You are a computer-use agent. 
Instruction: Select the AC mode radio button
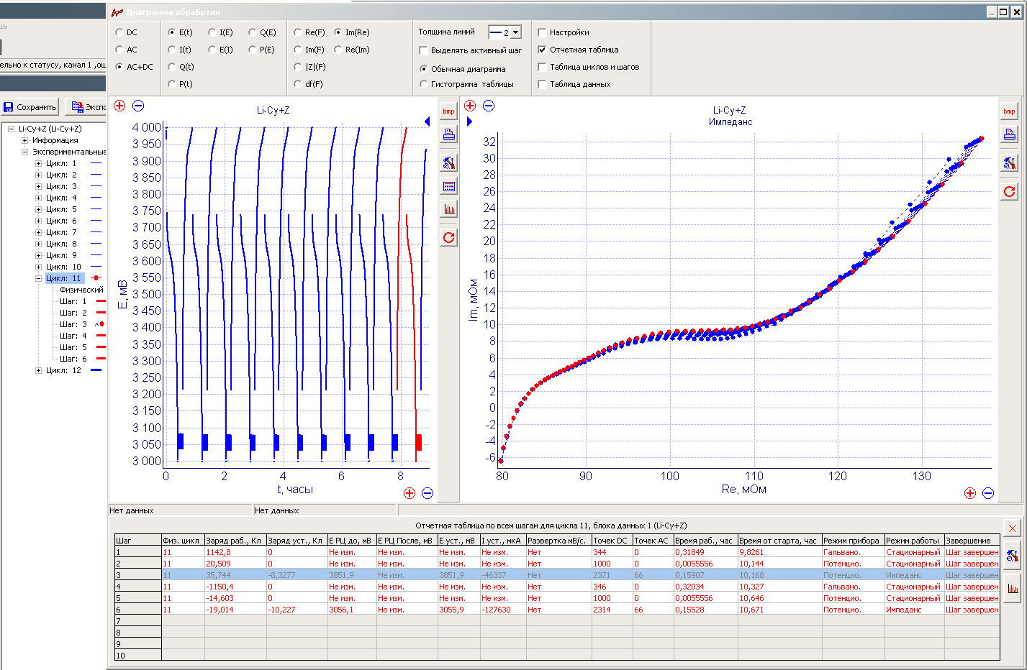click(x=119, y=50)
